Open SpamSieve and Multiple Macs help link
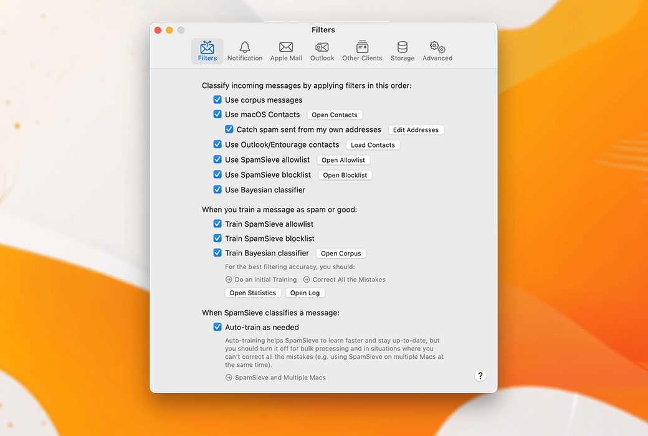 click(x=280, y=377)
